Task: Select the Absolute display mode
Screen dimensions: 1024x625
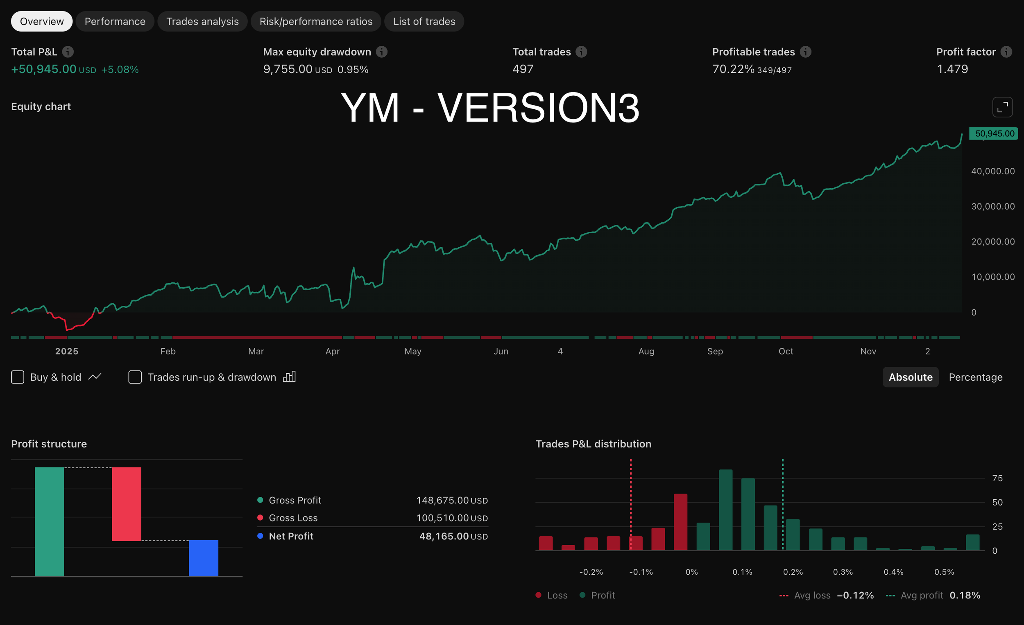Action: coord(911,377)
